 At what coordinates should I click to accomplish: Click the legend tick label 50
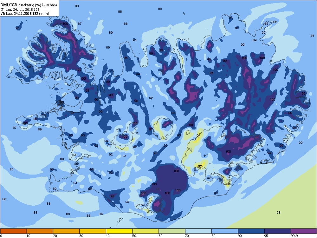pyautogui.click(x=134, y=236)
